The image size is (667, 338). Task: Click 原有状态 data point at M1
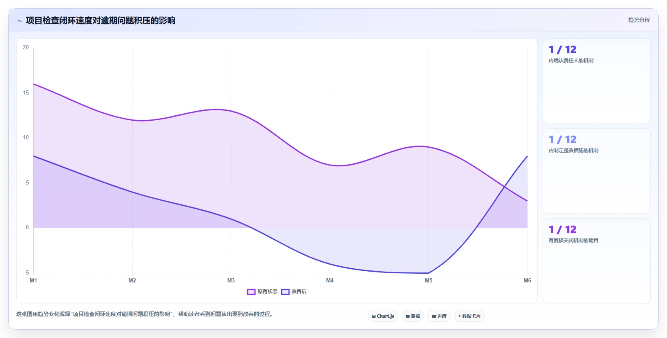pos(34,84)
